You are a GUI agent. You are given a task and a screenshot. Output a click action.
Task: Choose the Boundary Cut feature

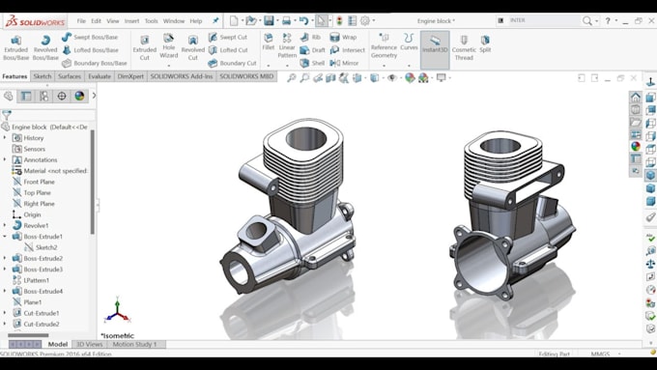pos(232,63)
